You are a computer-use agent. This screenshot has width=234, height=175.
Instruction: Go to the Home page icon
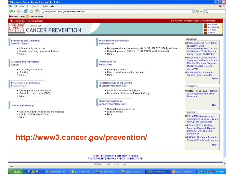point(37,11)
